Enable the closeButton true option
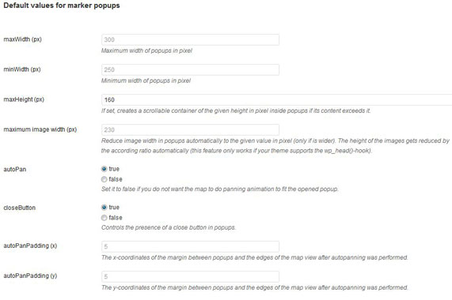The width and height of the screenshot is (452, 300). tap(104, 207)
